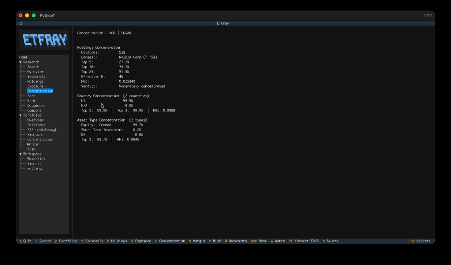Collapse the Portfolio tree section
The width and height of the screenshot is (451, 265).
[x=21, y=115]
